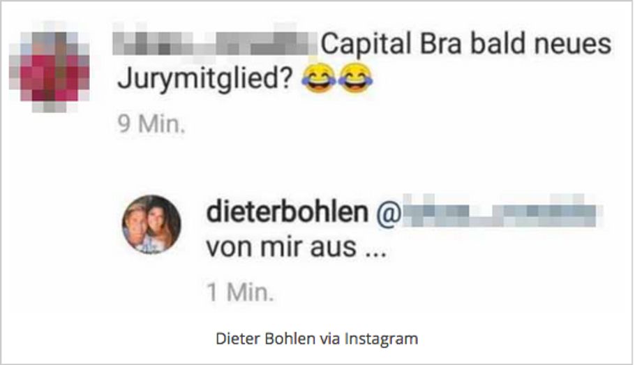Click the word 'via' in the caption
635x365 pixels.
point(329,338)
